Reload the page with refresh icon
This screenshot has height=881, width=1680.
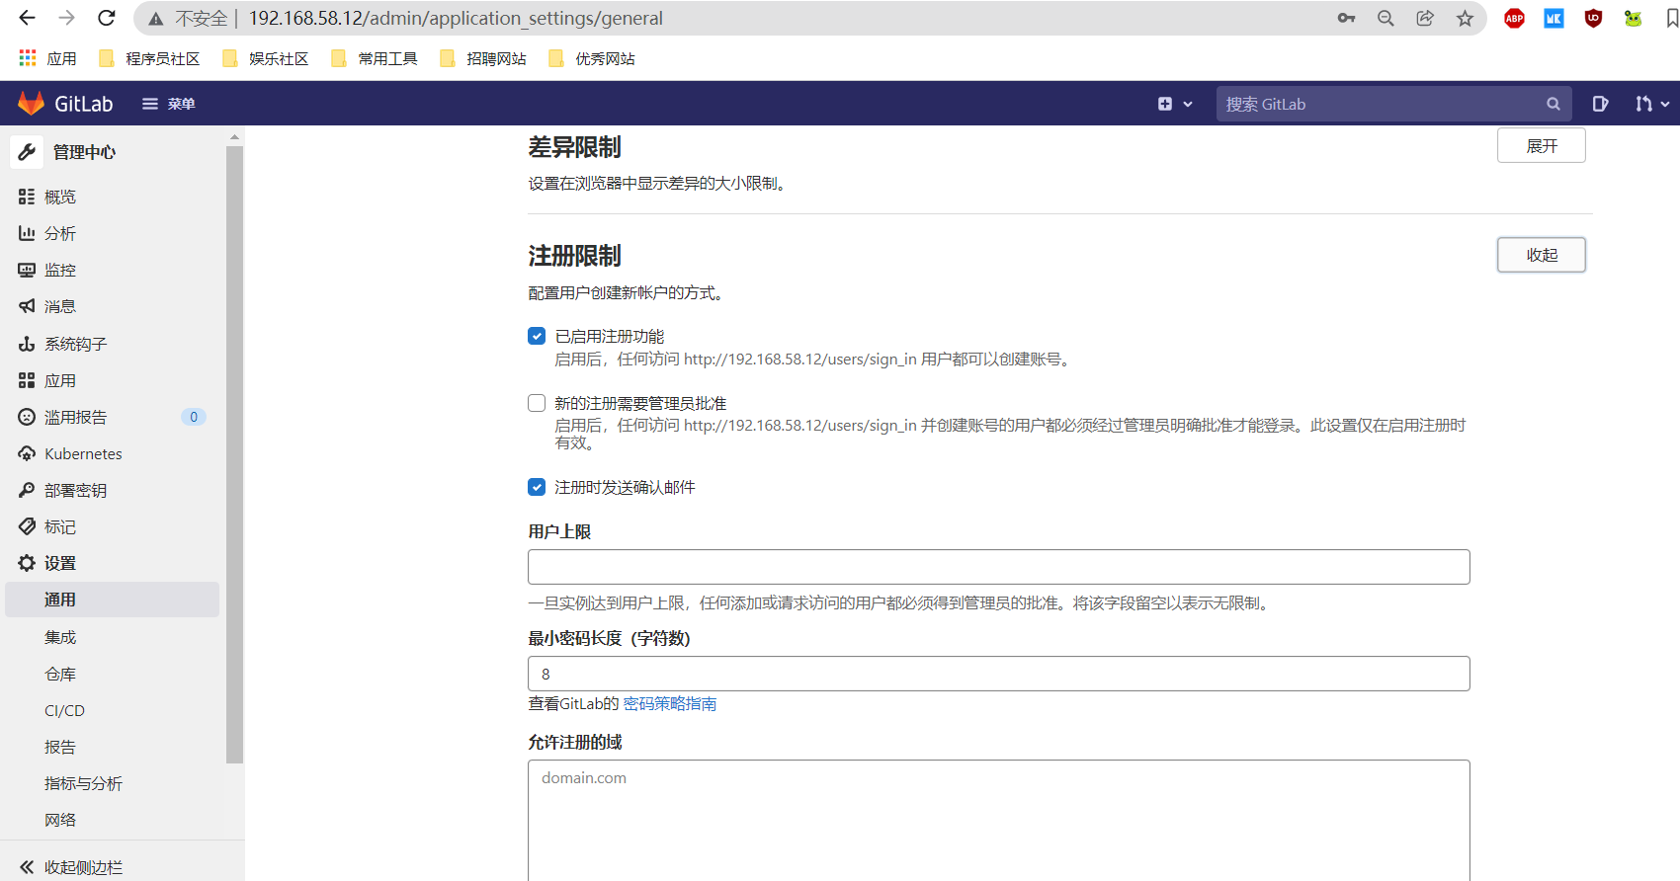[x=107, y=18]
